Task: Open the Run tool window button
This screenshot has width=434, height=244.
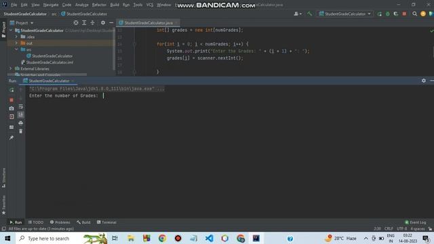Action: click(16, 222)
